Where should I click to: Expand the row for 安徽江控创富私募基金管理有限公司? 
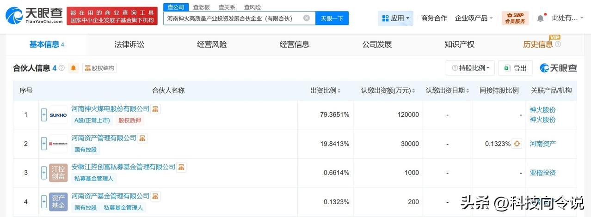pos(44,173)
